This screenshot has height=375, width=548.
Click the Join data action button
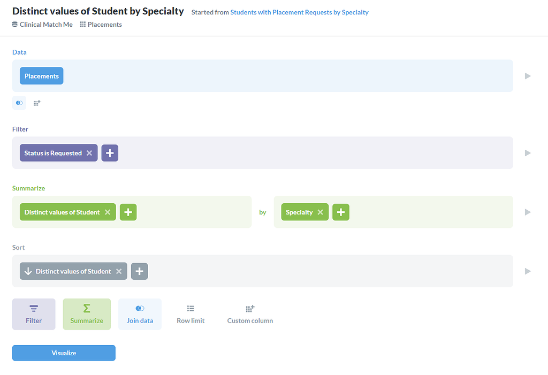click(140, 314)
